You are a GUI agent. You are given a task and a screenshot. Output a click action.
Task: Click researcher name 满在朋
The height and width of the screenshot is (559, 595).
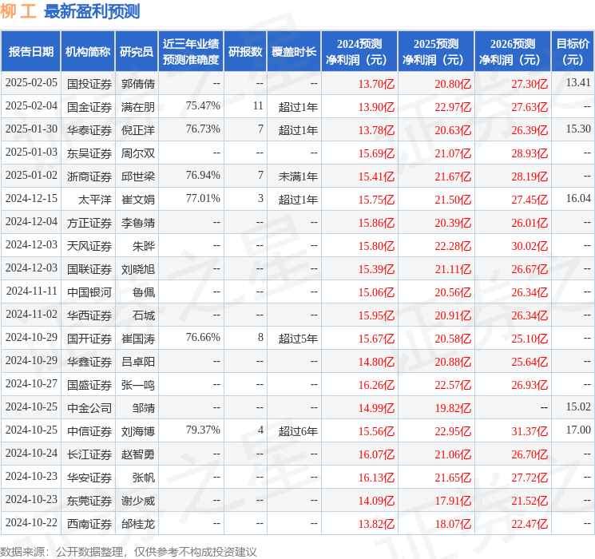click(x=138, y=107)
